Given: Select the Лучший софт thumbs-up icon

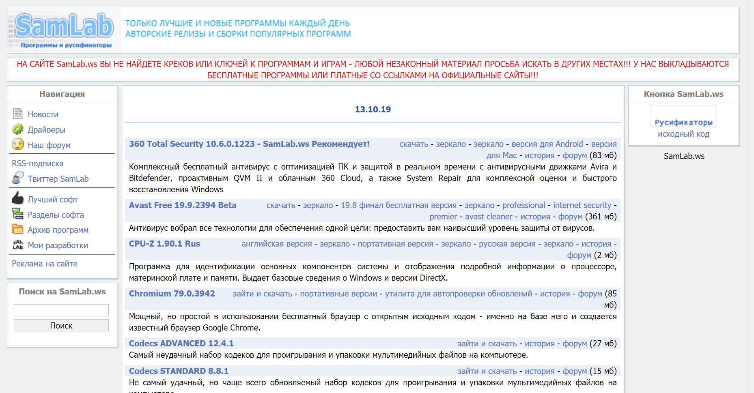Looking at the screenshot, I should click(17, 199).
